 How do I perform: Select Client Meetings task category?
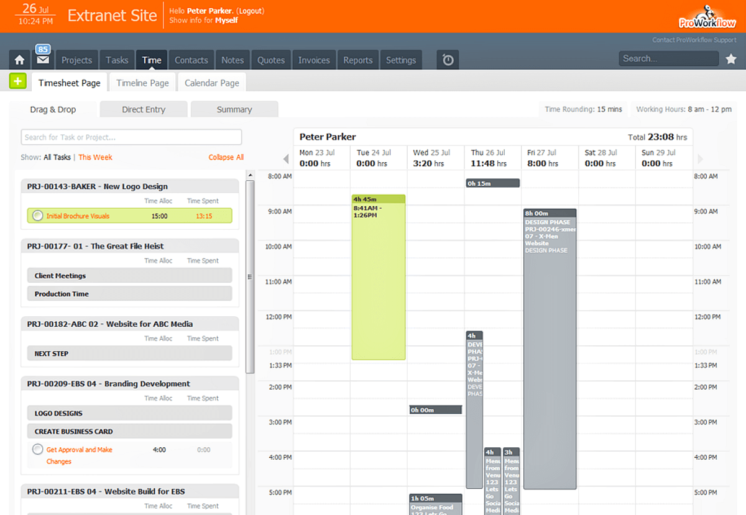129,275
